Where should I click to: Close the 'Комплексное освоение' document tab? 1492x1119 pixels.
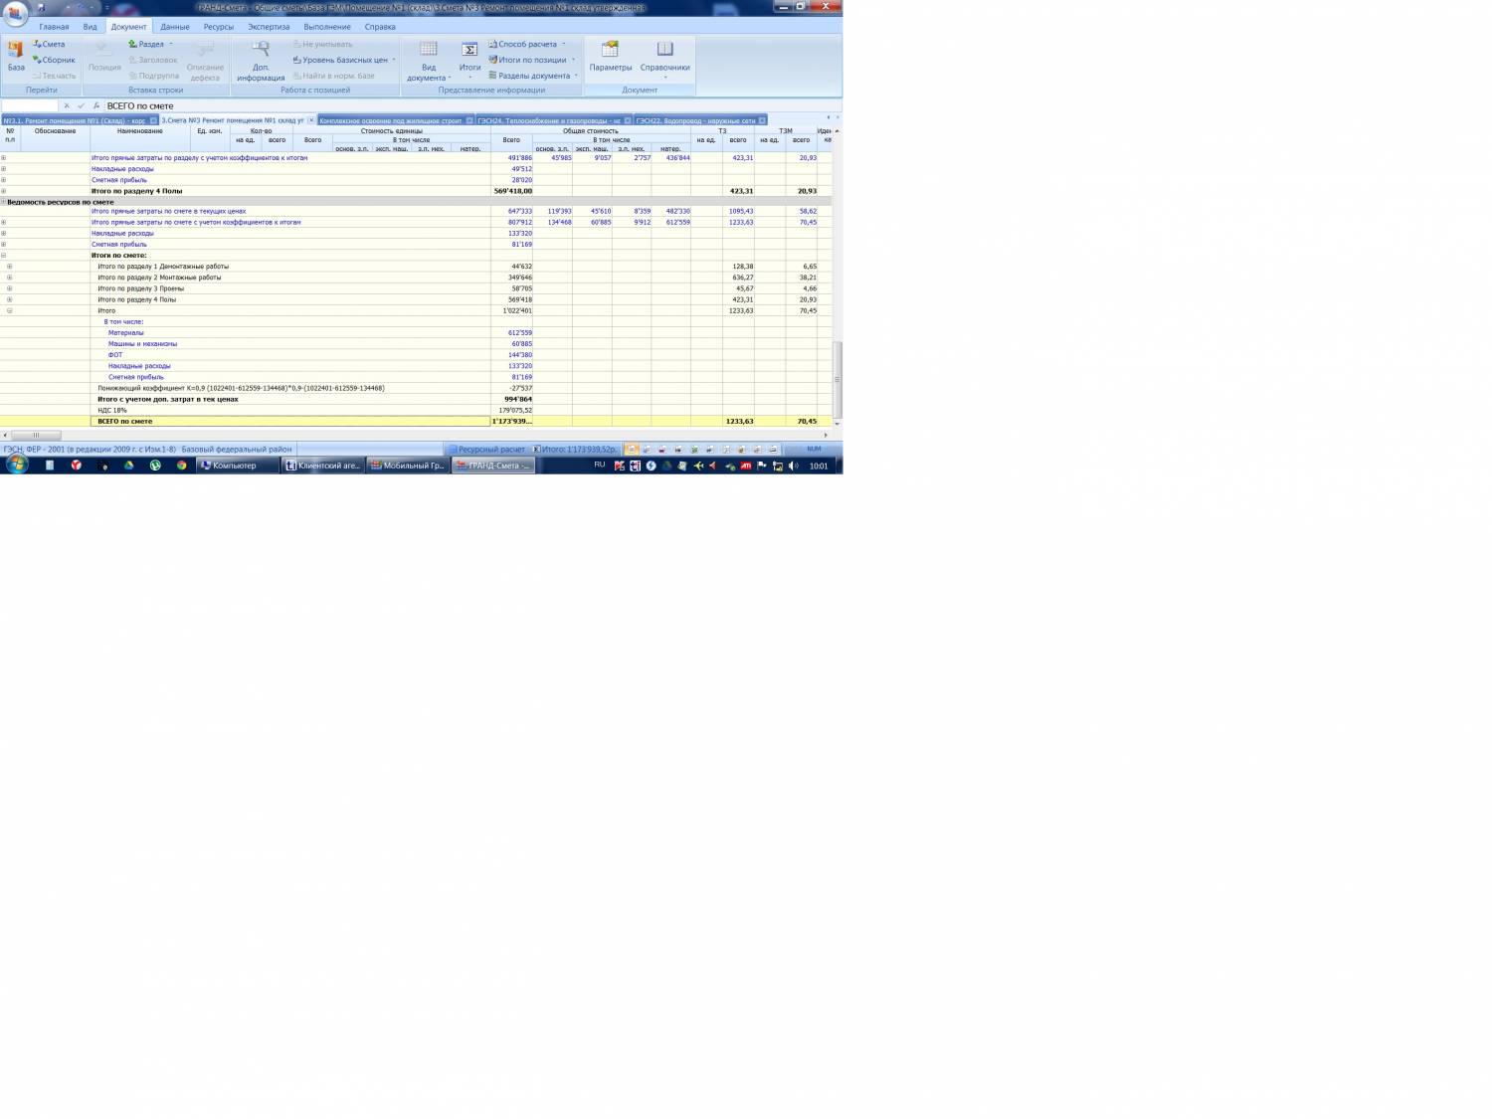[469, 120]
